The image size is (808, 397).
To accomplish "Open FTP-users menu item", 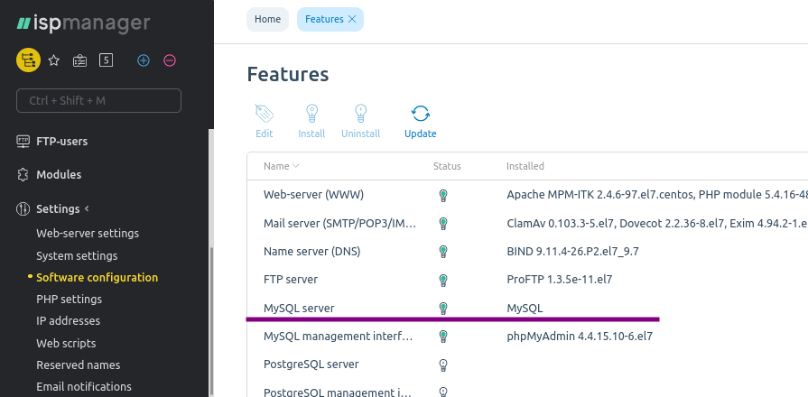I will [x=61, y=141].
